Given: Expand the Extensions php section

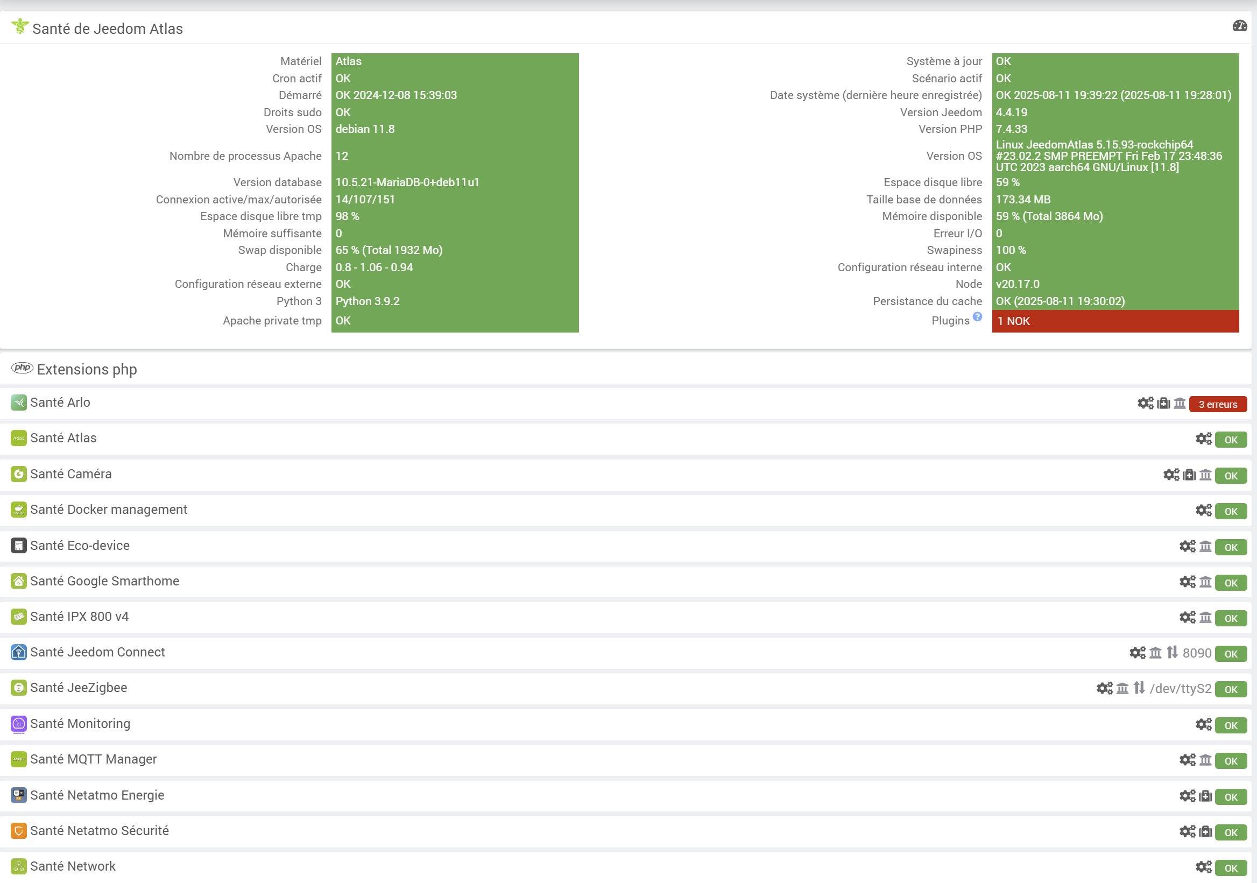Looking at the screenshot, I should [x=87, y=370].
